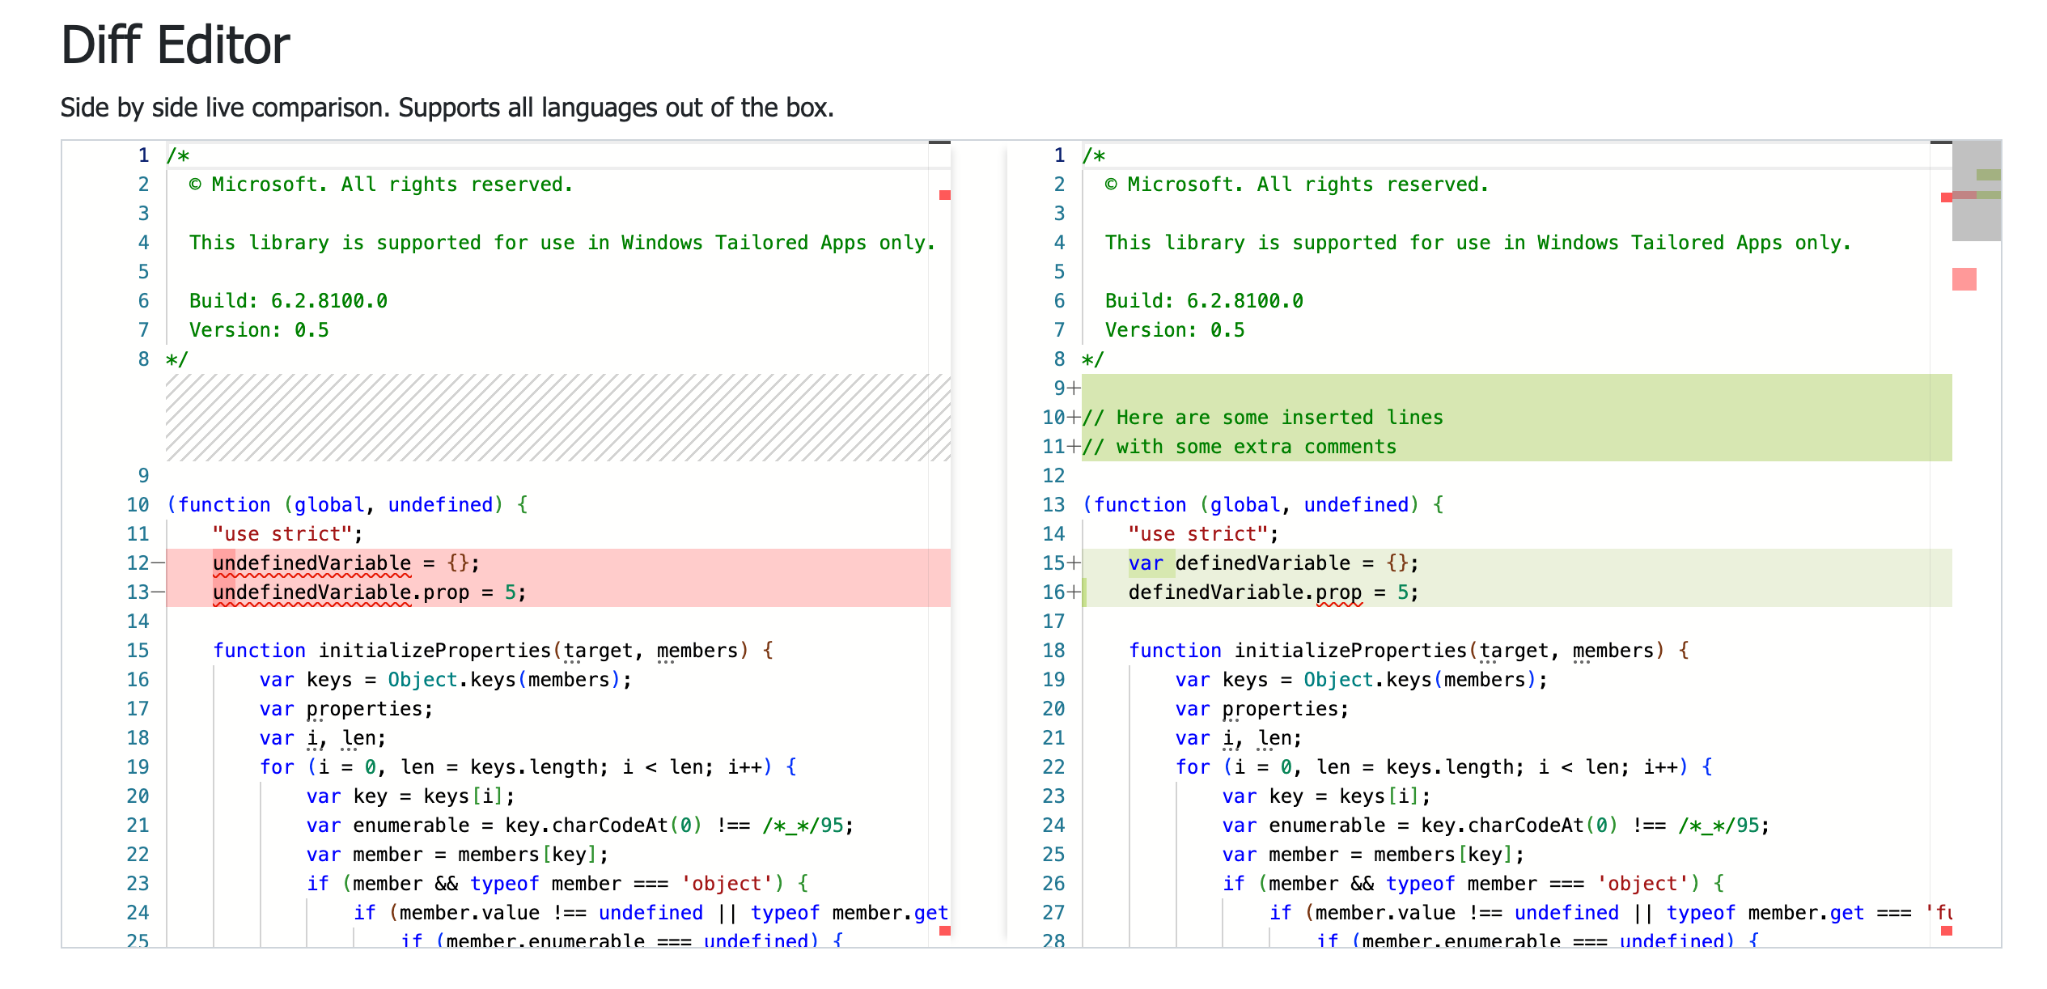This screenshot has height=989, width=2047.
Task: Click the insertion plus marker on modified line 15
Action: tap(1074, 562)
